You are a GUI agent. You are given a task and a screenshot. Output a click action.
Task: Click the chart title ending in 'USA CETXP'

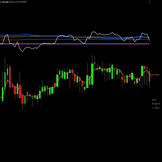13,2
